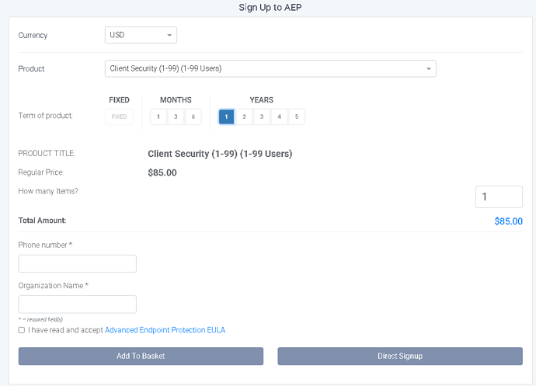536x386 pixels.
Task: Choose the 1 month term
Action: 158,116
